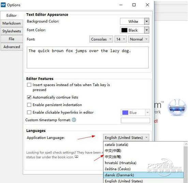Image resolution: width=188 pixels, height=183 pixels.
Task: Select dansk (Danmark) language option
Action: [143, 175]
